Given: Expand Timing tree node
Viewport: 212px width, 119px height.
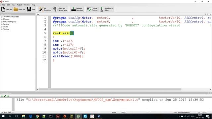Looking at the screenshot, I should [x=2, y=29].
